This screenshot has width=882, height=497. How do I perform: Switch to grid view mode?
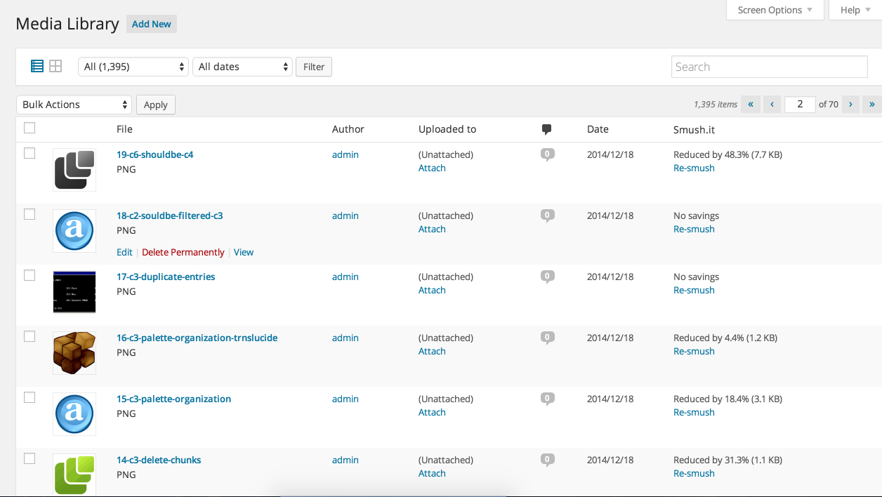tap(55, 66)
